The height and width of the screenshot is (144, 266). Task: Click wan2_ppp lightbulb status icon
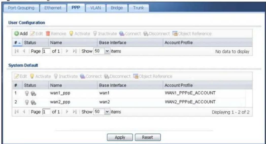click(27, 102)
